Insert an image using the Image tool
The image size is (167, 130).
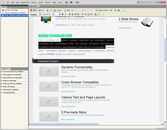(x=57, y=10)
